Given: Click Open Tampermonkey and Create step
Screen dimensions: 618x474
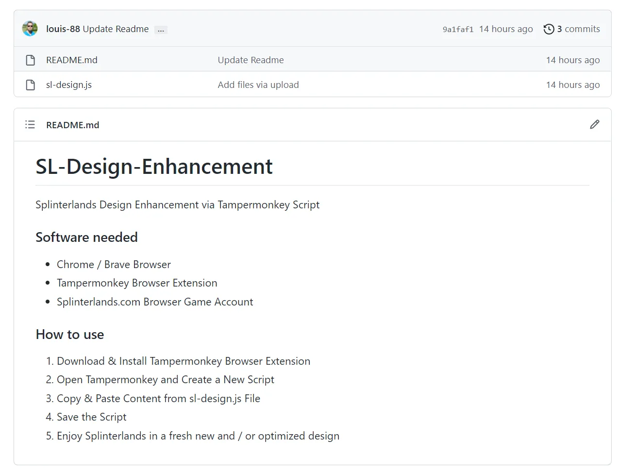Looking at the screenshot, I should click(x=166, y=380).
